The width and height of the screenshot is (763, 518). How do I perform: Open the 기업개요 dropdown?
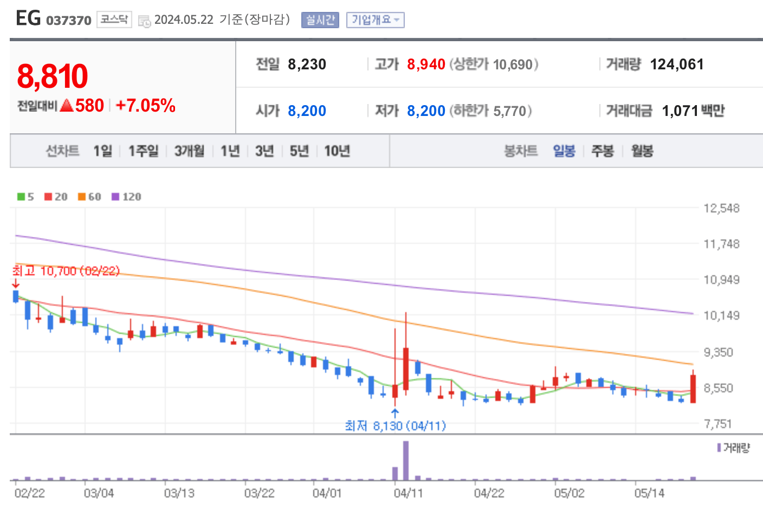click(376, 20)
